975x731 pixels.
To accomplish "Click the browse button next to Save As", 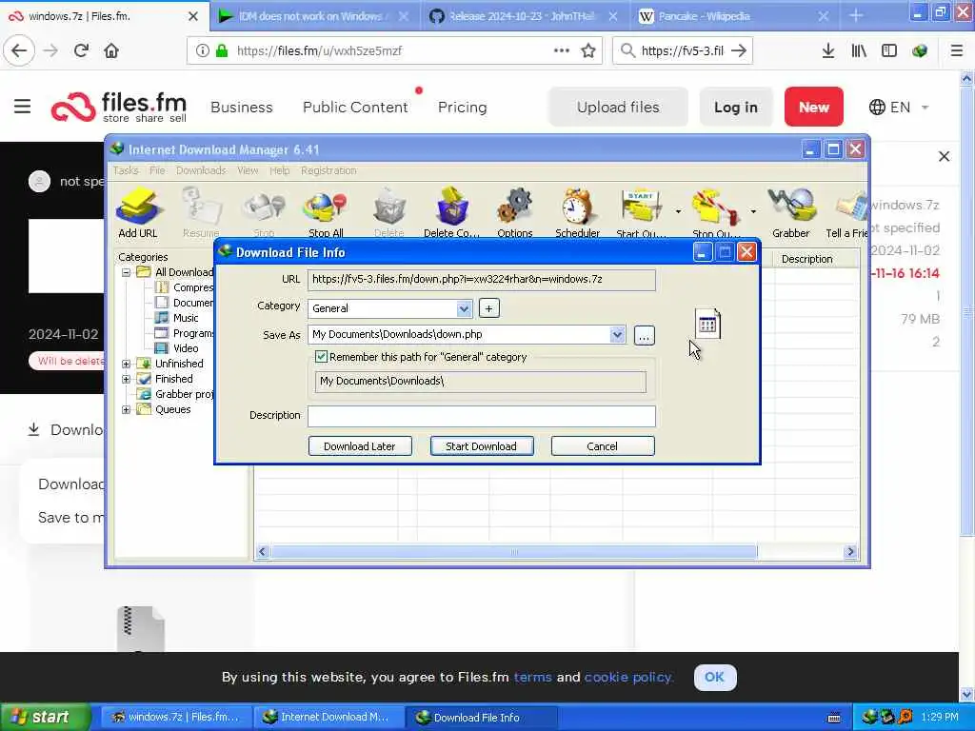I will 645,336.
